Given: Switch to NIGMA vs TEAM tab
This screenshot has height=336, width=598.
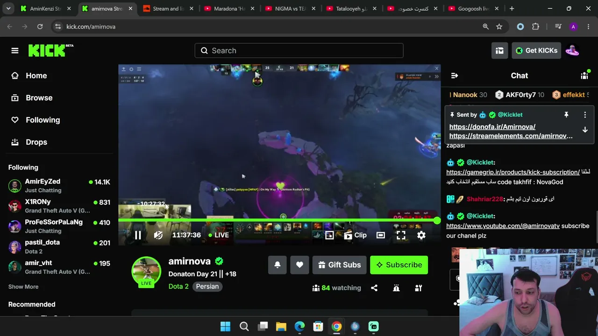Looking at the screenshot, I should point(289,8).
